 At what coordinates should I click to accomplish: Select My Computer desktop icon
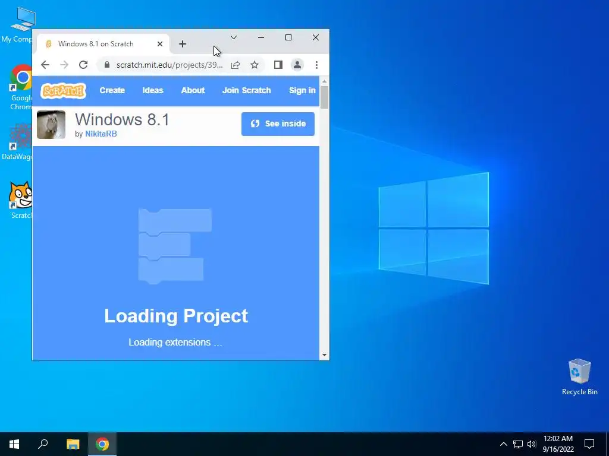click(18, 25)
